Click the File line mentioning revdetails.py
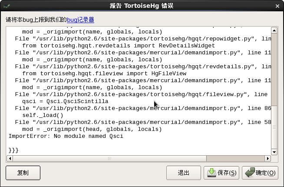This screenshot has height=187, width=284. click(143, 67)
